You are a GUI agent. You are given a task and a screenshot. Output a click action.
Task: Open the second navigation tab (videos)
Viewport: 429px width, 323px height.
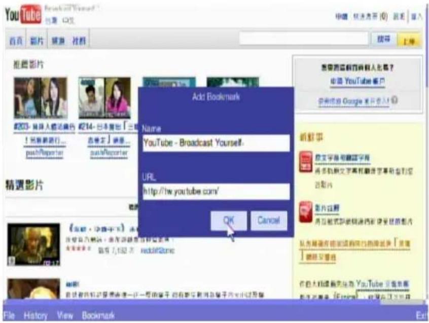pyautogui.click(x=37, y=41)
